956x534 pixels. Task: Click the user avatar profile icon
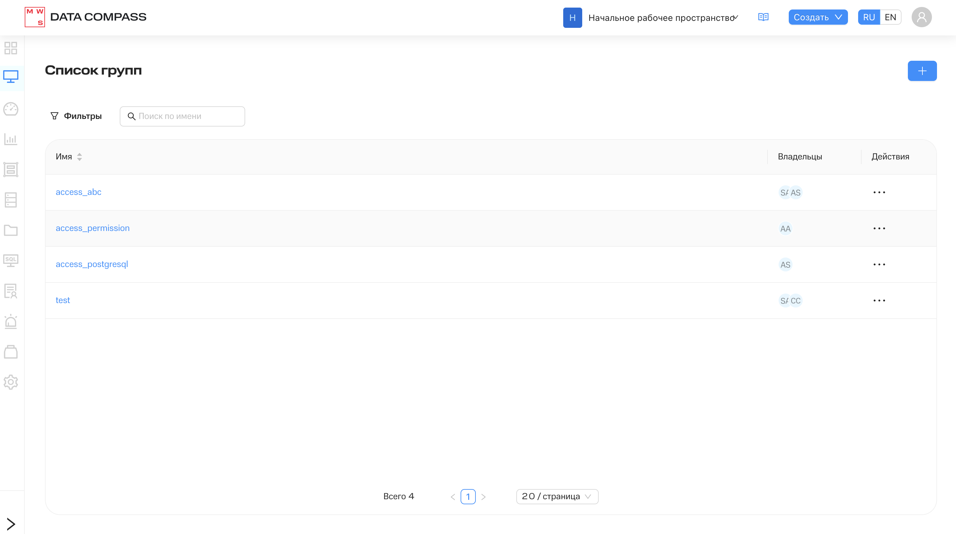921,17
